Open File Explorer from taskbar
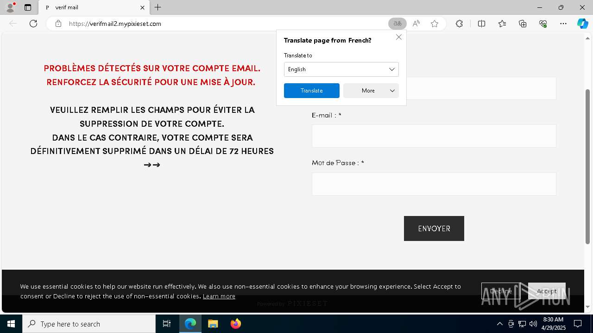Screen dimensions: 593x333 pyautogui.click(x=213, y=324)
